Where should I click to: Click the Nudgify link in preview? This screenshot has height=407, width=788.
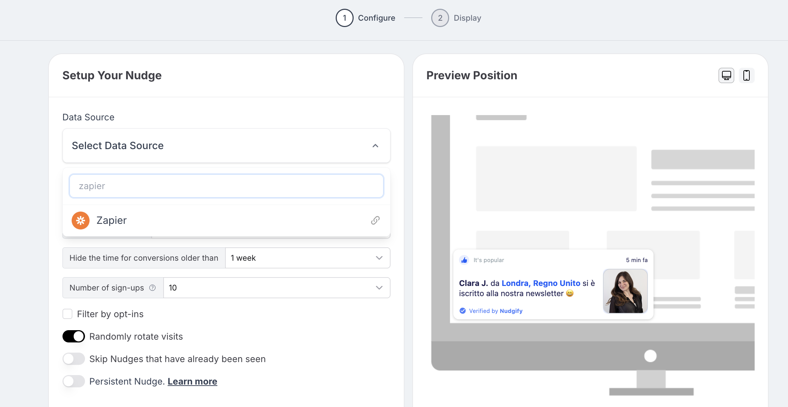[511, 311]
